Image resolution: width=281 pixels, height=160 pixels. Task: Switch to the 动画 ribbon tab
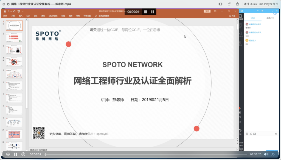[x=43, y=16]
